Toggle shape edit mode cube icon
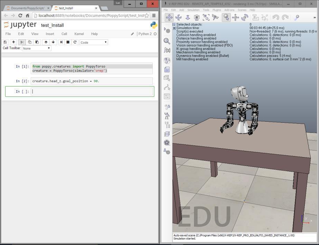 167,78
